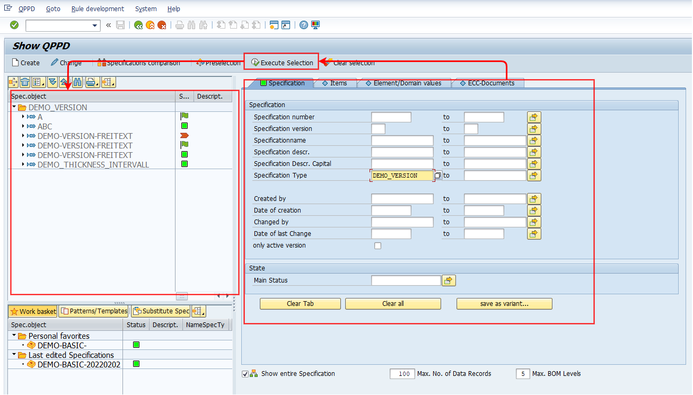Click multiple selection arrow for Specification number

tap(533, 117)
